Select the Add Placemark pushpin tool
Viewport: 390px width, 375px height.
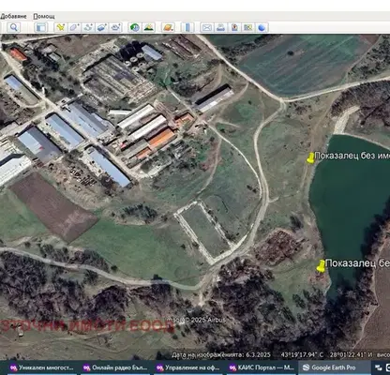pos(60,27)
